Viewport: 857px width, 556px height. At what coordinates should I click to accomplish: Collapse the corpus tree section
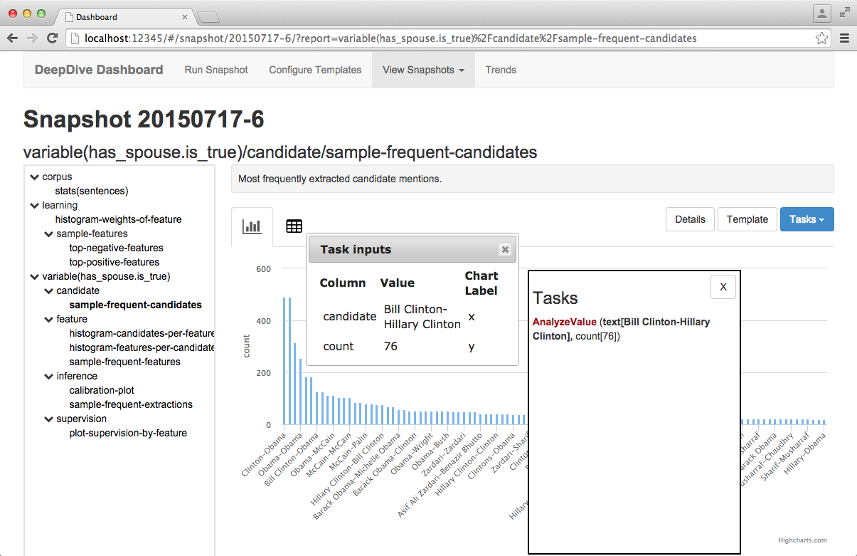(34, 177)
